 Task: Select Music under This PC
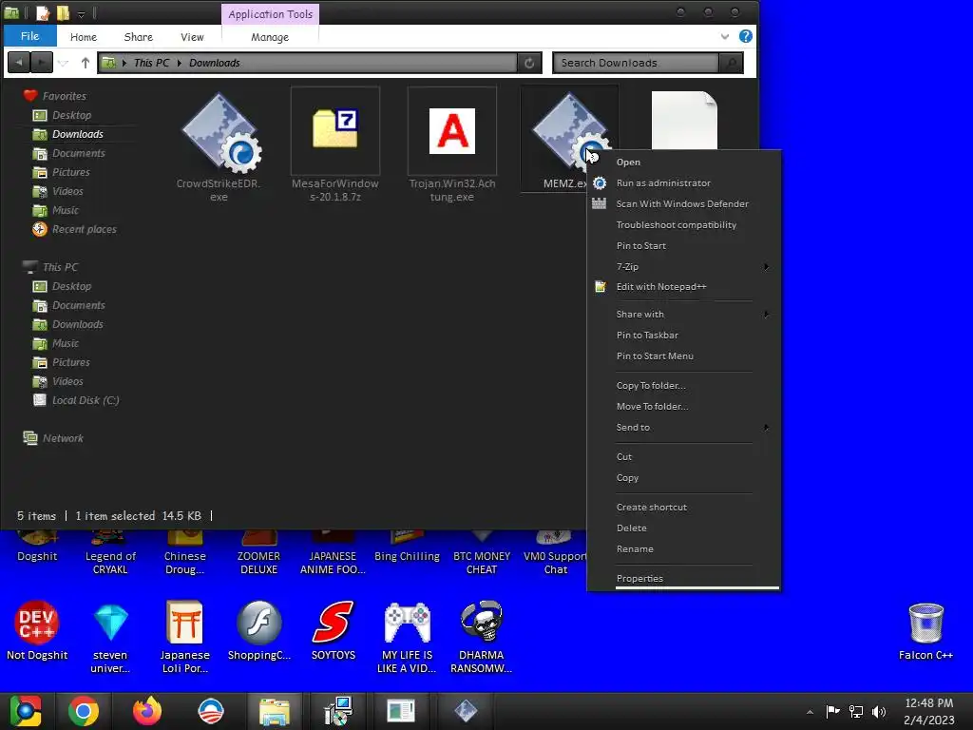66,343
